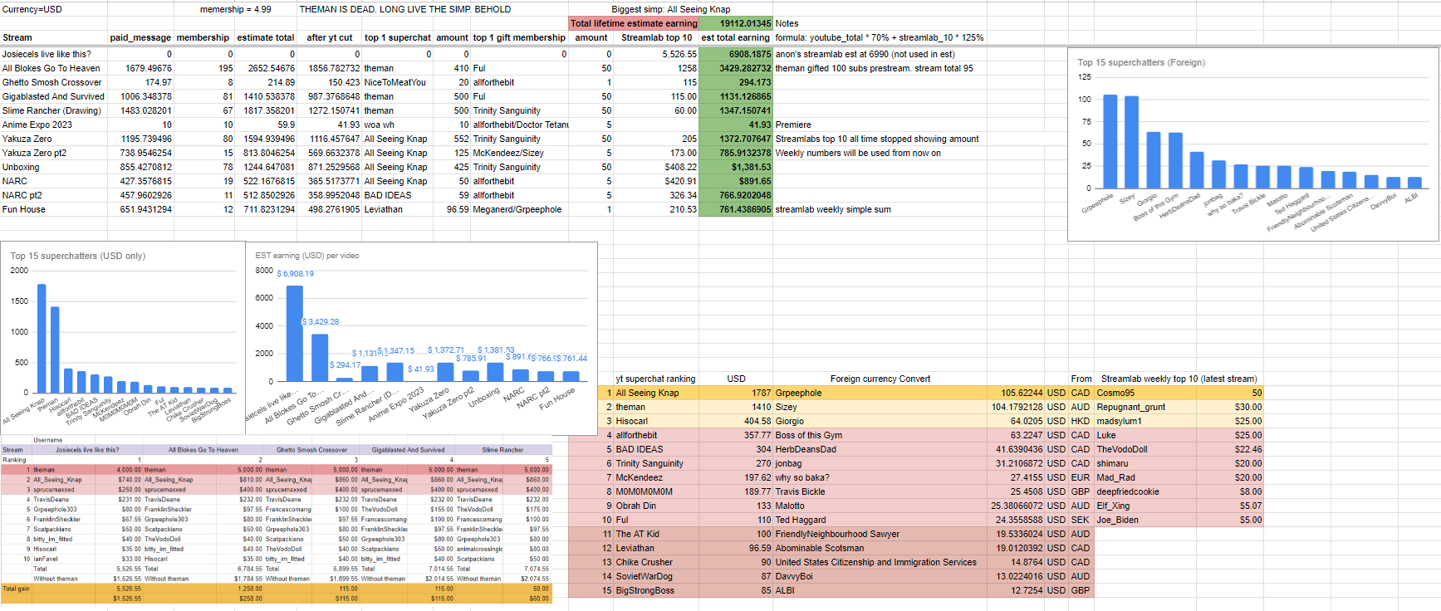The width and height of the screenshot is (1441, 611).
Task: Click the 'Streamlab weekly top 10 (latest stream)' header
Action: (1179, 379)
